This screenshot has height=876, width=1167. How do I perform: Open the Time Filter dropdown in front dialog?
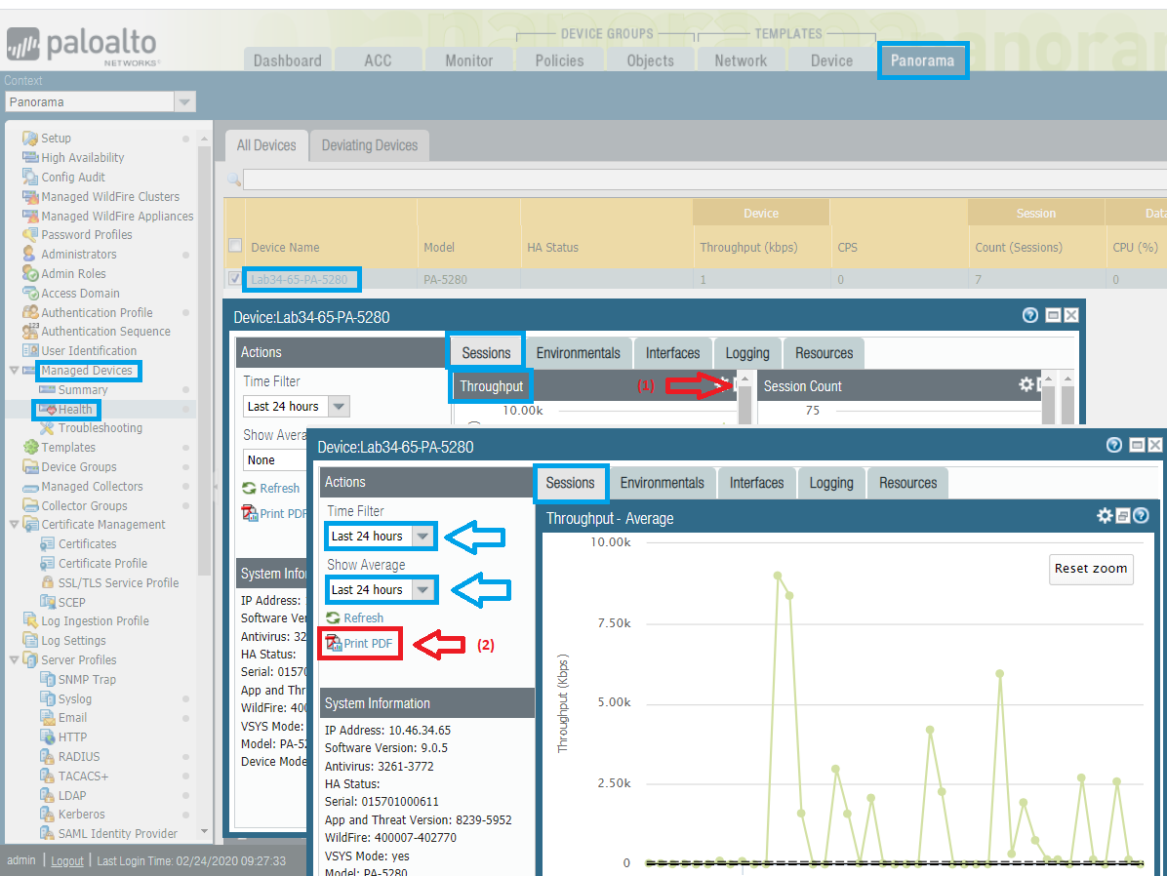pos(422,537)
